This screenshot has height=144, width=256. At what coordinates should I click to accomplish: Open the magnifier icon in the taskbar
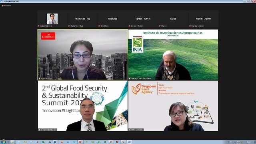[50, 142]
